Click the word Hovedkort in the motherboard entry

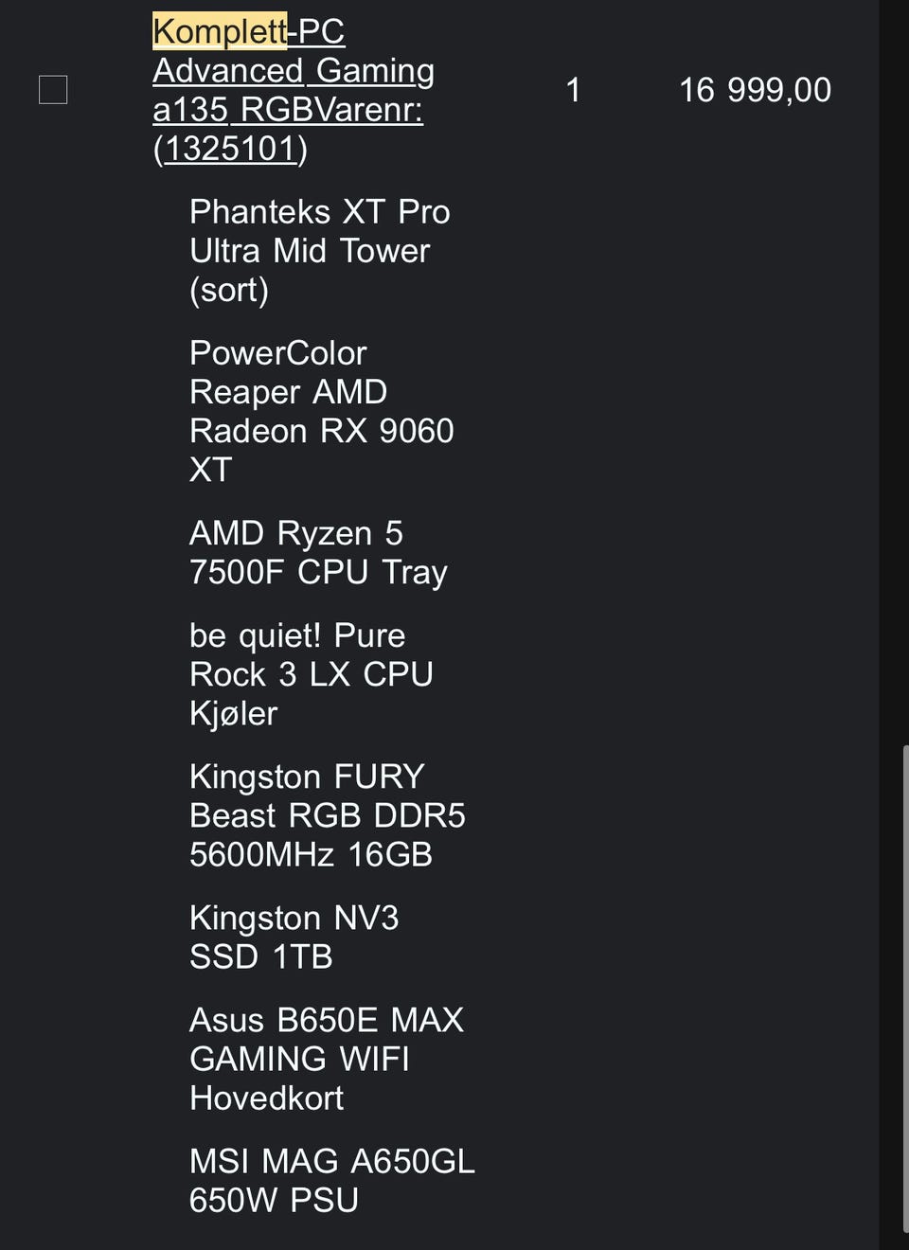[x=266, y=1098]
